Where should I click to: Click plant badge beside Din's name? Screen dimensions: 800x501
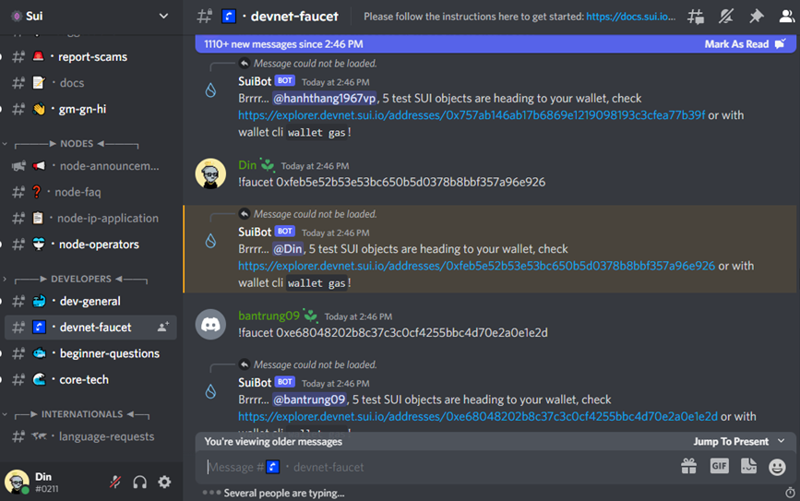[268, 165]
